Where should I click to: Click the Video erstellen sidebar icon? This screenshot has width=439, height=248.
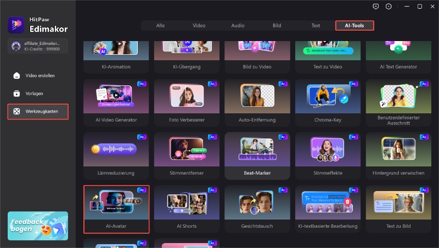point(16,76)
